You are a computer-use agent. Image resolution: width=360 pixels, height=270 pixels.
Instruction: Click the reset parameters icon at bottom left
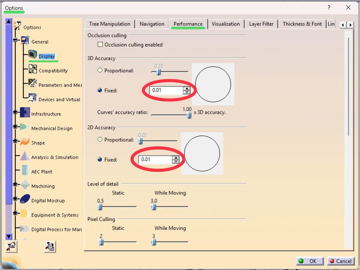(11, 246)
